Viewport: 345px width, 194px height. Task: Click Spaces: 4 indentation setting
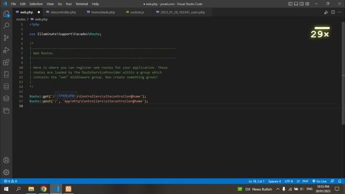tap(274, 181)
